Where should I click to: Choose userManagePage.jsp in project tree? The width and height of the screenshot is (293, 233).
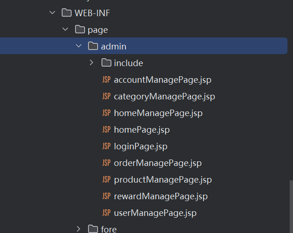click(155, 213)
